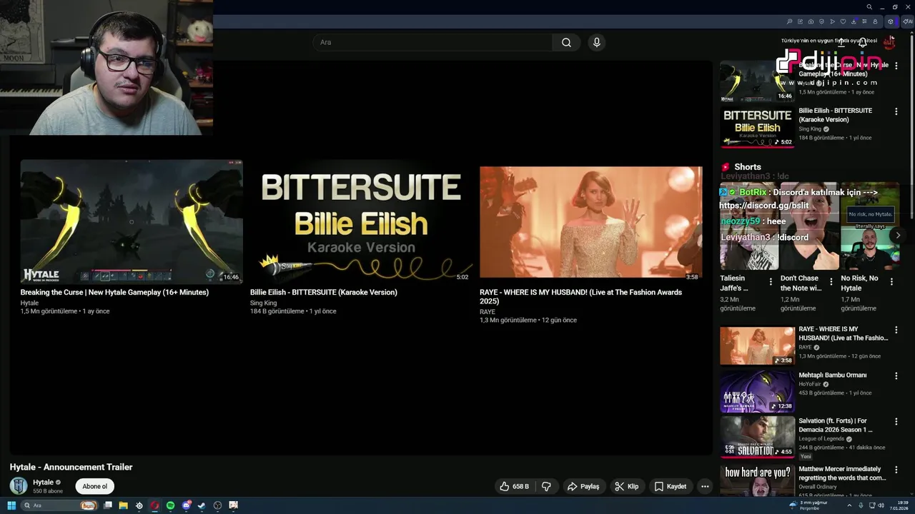Image resolution: width=915 pixels, height=514 pixels.
Task: Open Spotify from the taskbar
Action: click(170, 505)
